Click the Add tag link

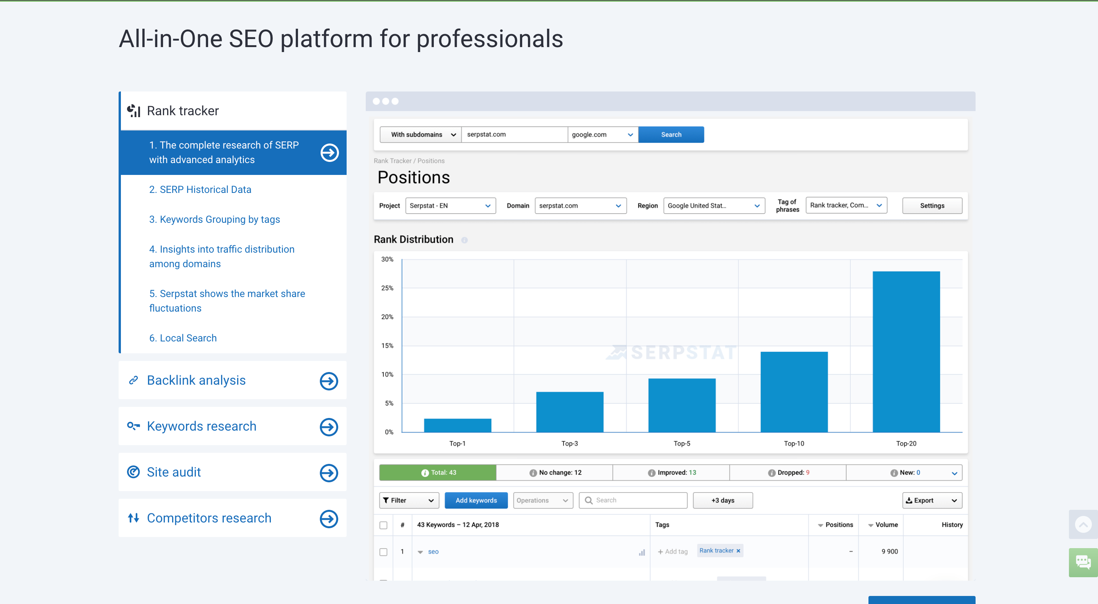pyautogui.click(x=673, y=552)
